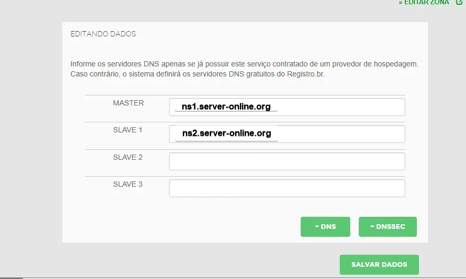Click the DNS button label

(328, 227)
